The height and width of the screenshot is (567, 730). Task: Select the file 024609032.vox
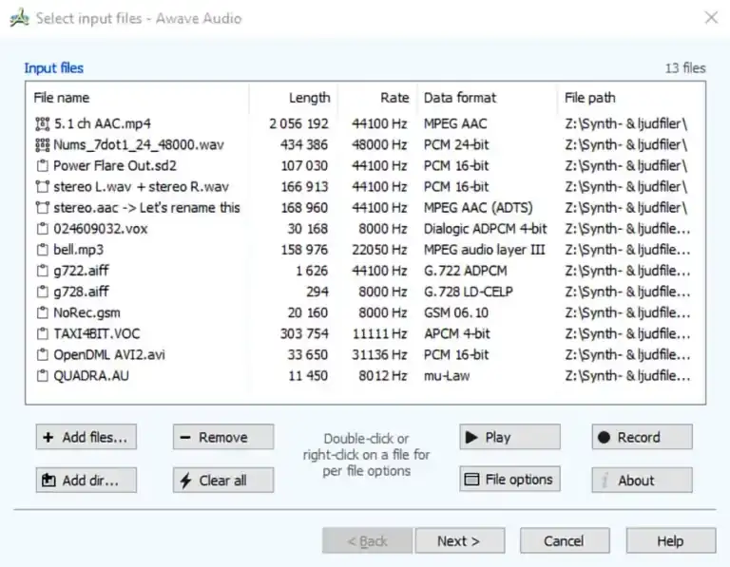click(101, 229)
